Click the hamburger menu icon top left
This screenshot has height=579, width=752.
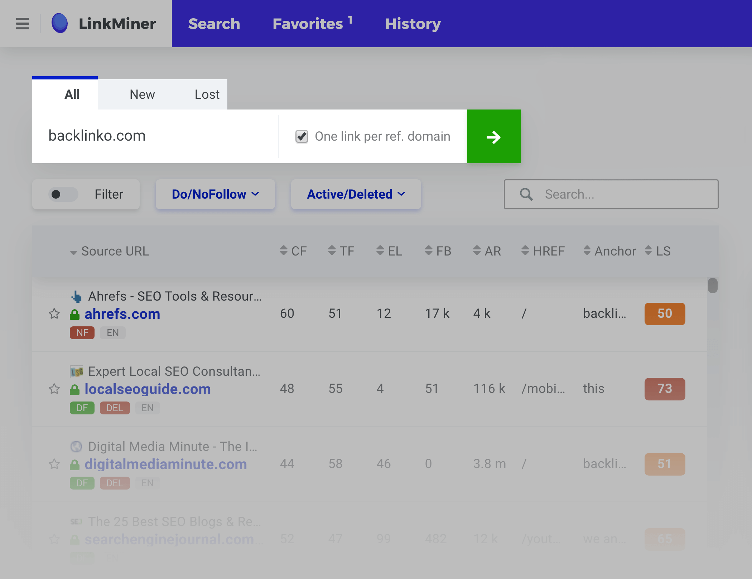[x=23, y=24]
